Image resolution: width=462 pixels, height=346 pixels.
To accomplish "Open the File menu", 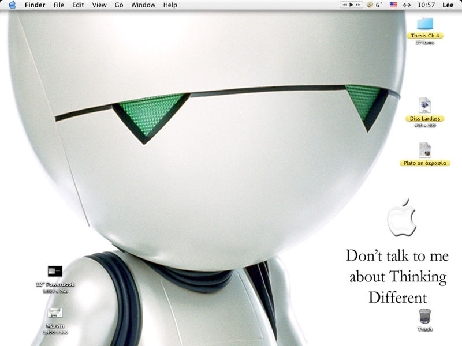I will pos(59,5).
